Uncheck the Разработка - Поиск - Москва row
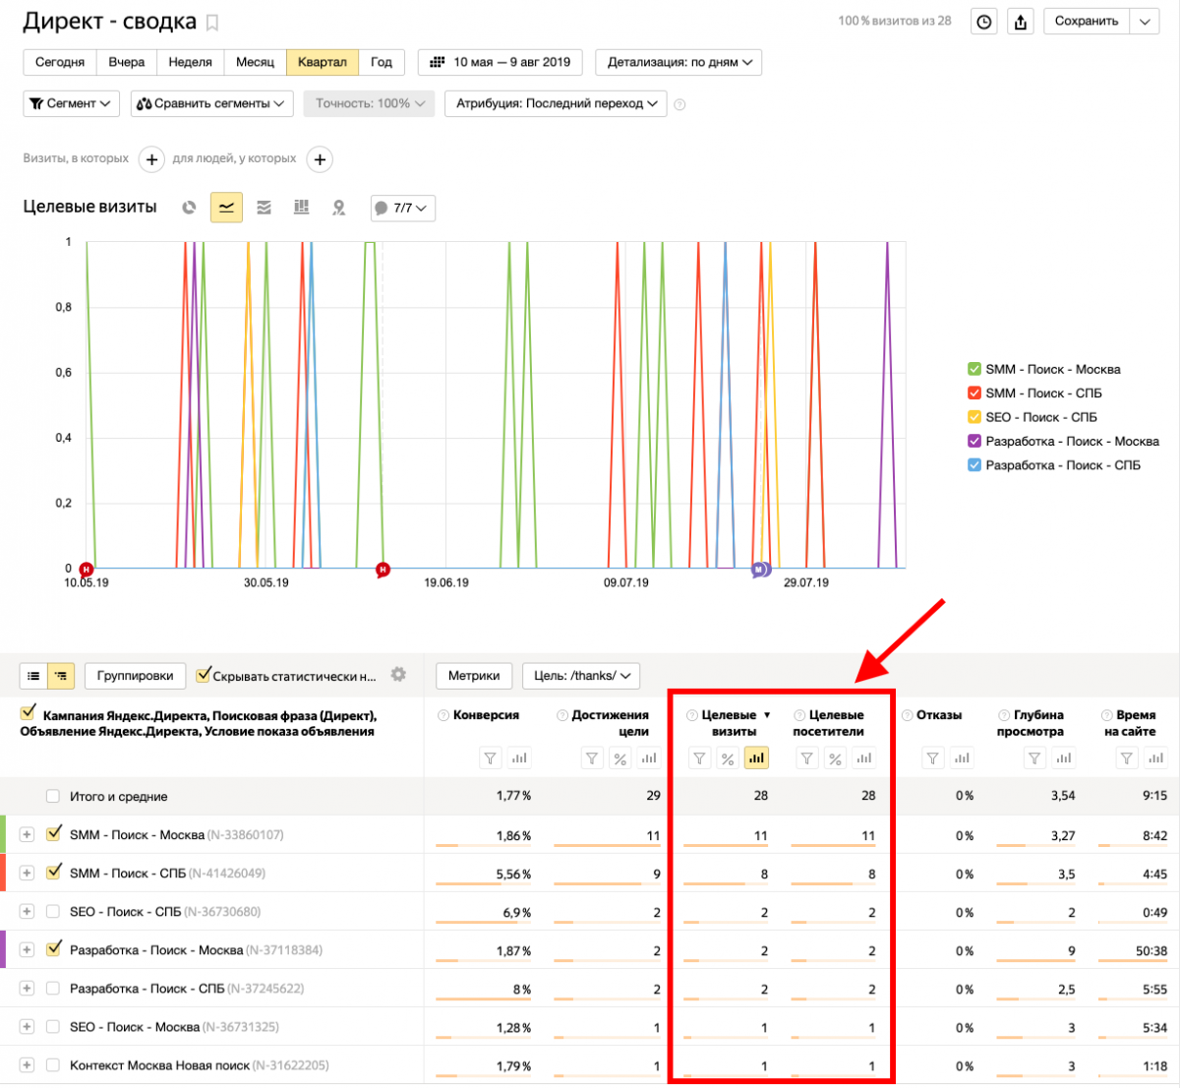Screen dimensions: 1180x1088 [53, 949]
